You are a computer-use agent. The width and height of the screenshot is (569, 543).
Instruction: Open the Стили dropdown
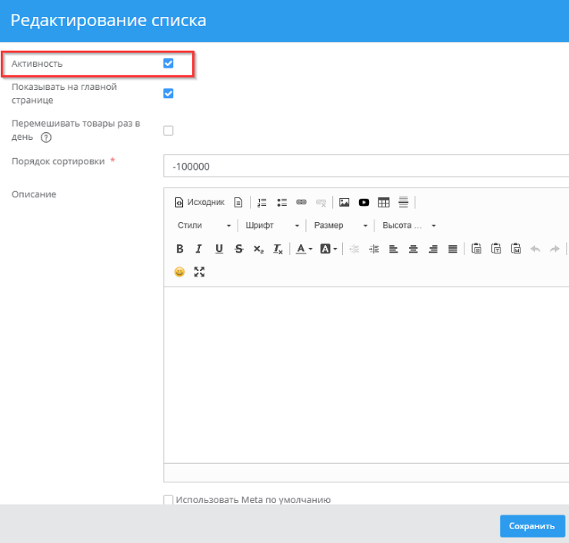pyautogui.click(x=204, y=226)
